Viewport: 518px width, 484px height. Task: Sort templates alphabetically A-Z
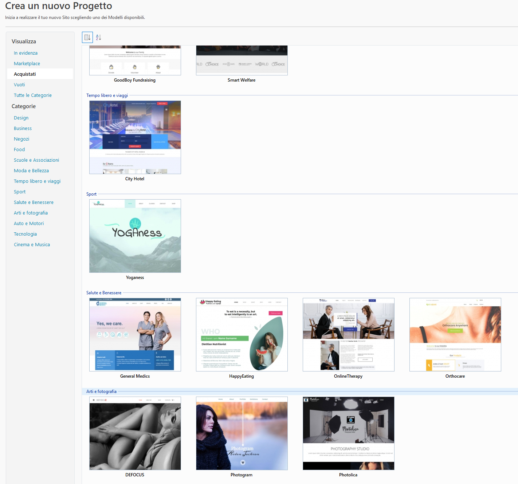tap(98, 37)
